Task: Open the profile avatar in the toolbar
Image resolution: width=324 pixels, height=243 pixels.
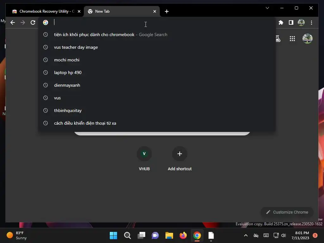Action: [x=301, y=22]
